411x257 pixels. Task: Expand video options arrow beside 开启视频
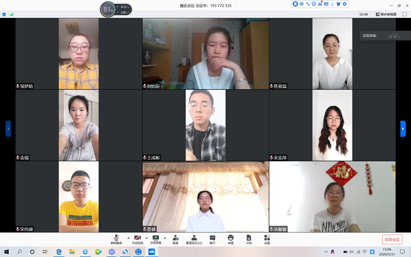[x=146, y=238]
